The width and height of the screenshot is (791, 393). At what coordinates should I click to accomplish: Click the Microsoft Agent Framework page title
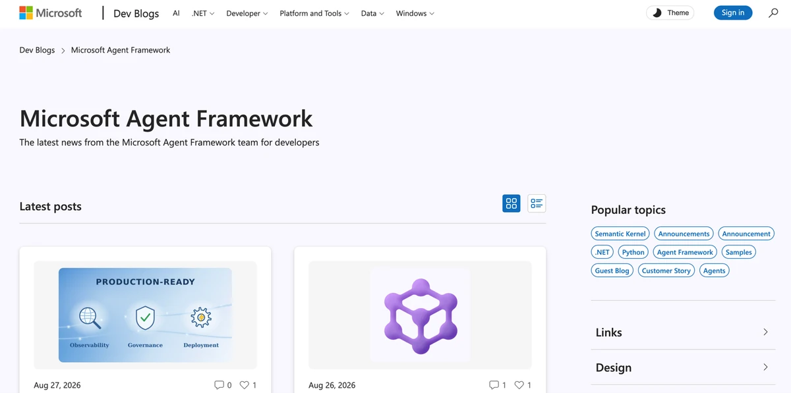pyautogui.click(x=166, y=118)
